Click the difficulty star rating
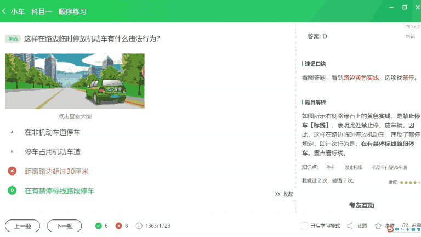 [410, 183]
